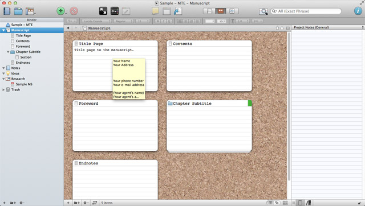Image resolution: width=365 pixels, height=206 pixels.
Task: Open the font style Regular dropdown
Action: 123,21
